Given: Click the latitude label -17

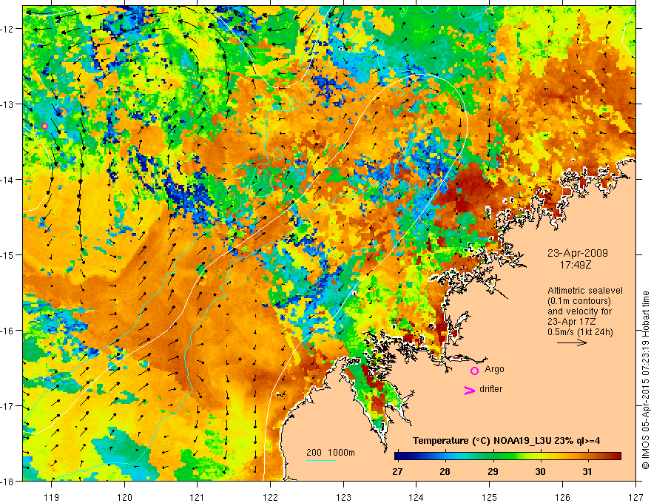Looking at the screenshot, I should pos(8,406).
